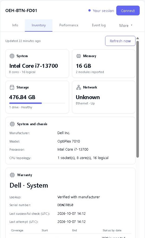
Task: Go to the Event log tab
Action: click(x=99, y=25)
